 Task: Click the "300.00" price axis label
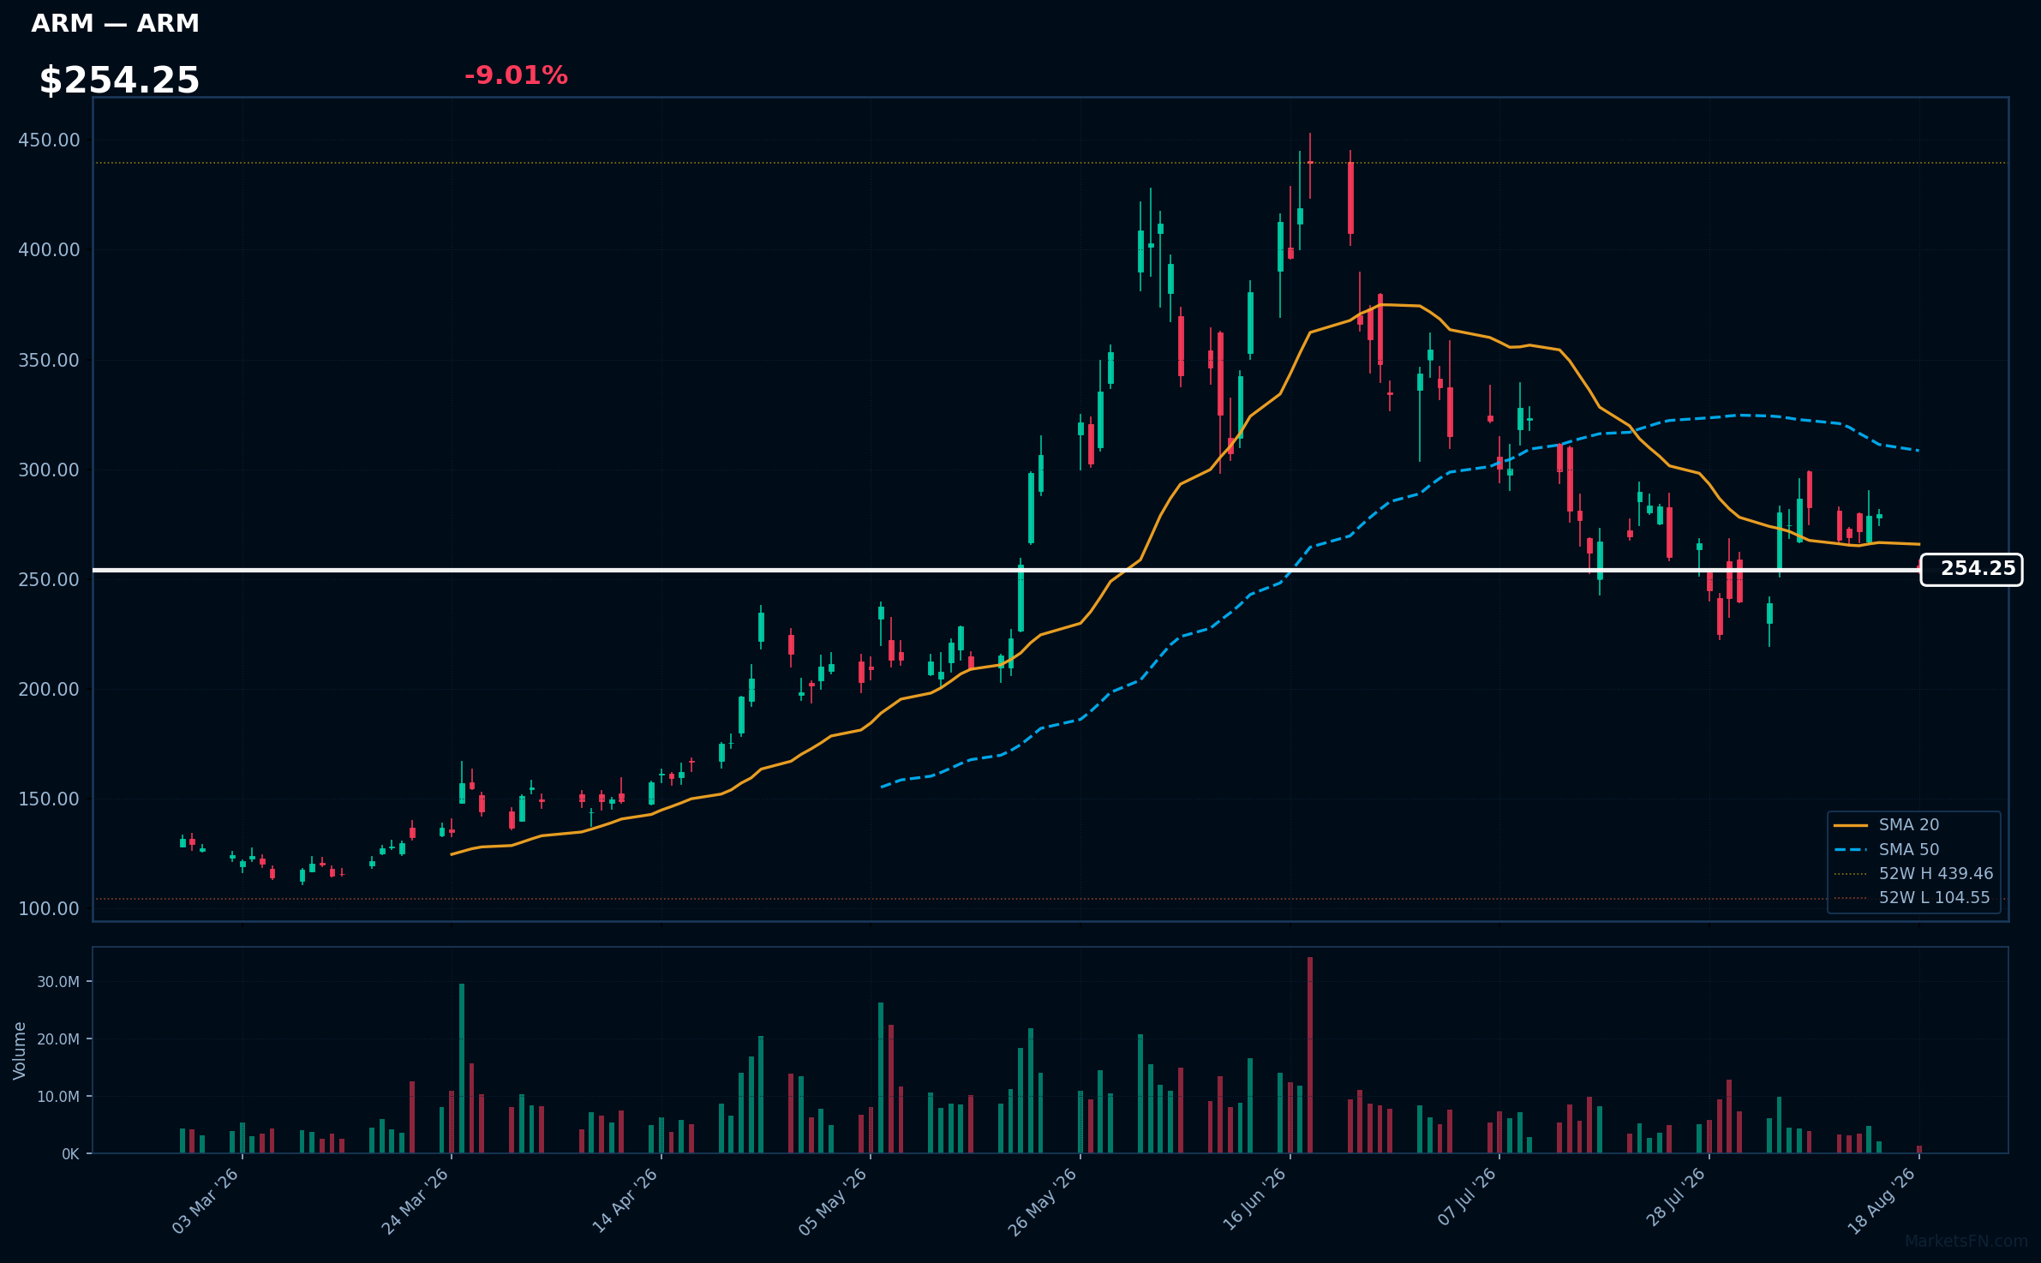click(x=49, y=470)
